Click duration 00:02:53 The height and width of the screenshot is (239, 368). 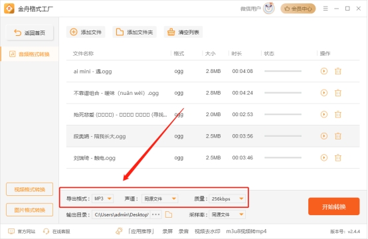click(242, 114)
